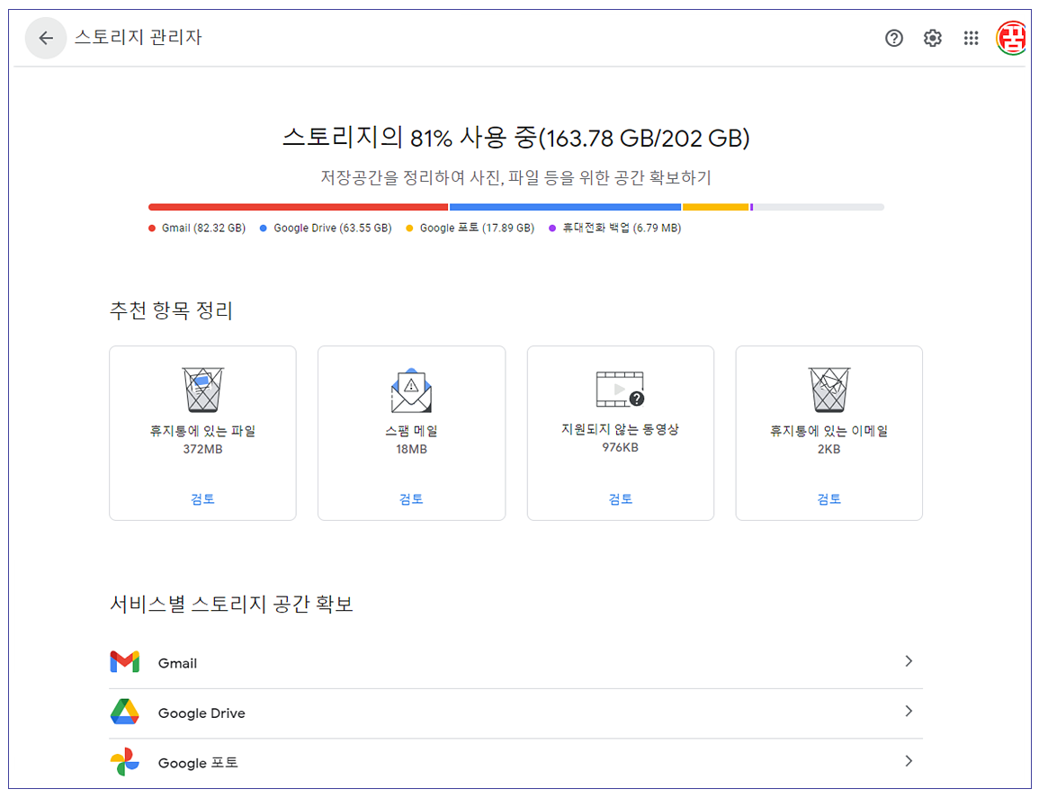Screen dimensions: 1039x798
Task: Click the 추천 항목 정리 heading
Action: 171,310
